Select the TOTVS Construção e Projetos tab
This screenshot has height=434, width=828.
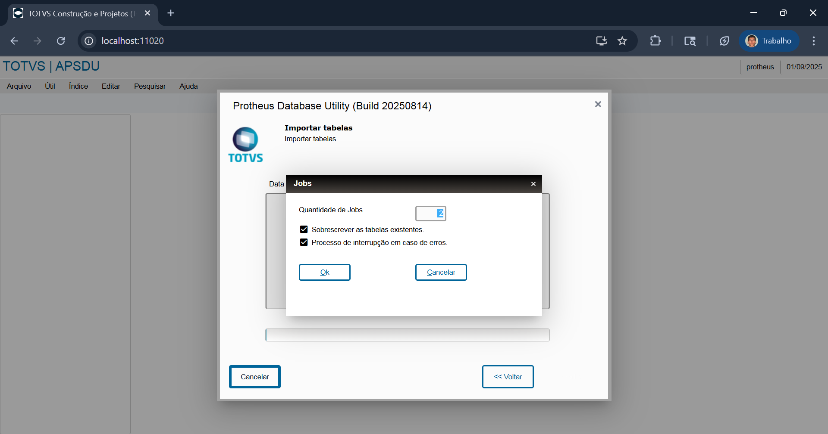coord(82,13)
